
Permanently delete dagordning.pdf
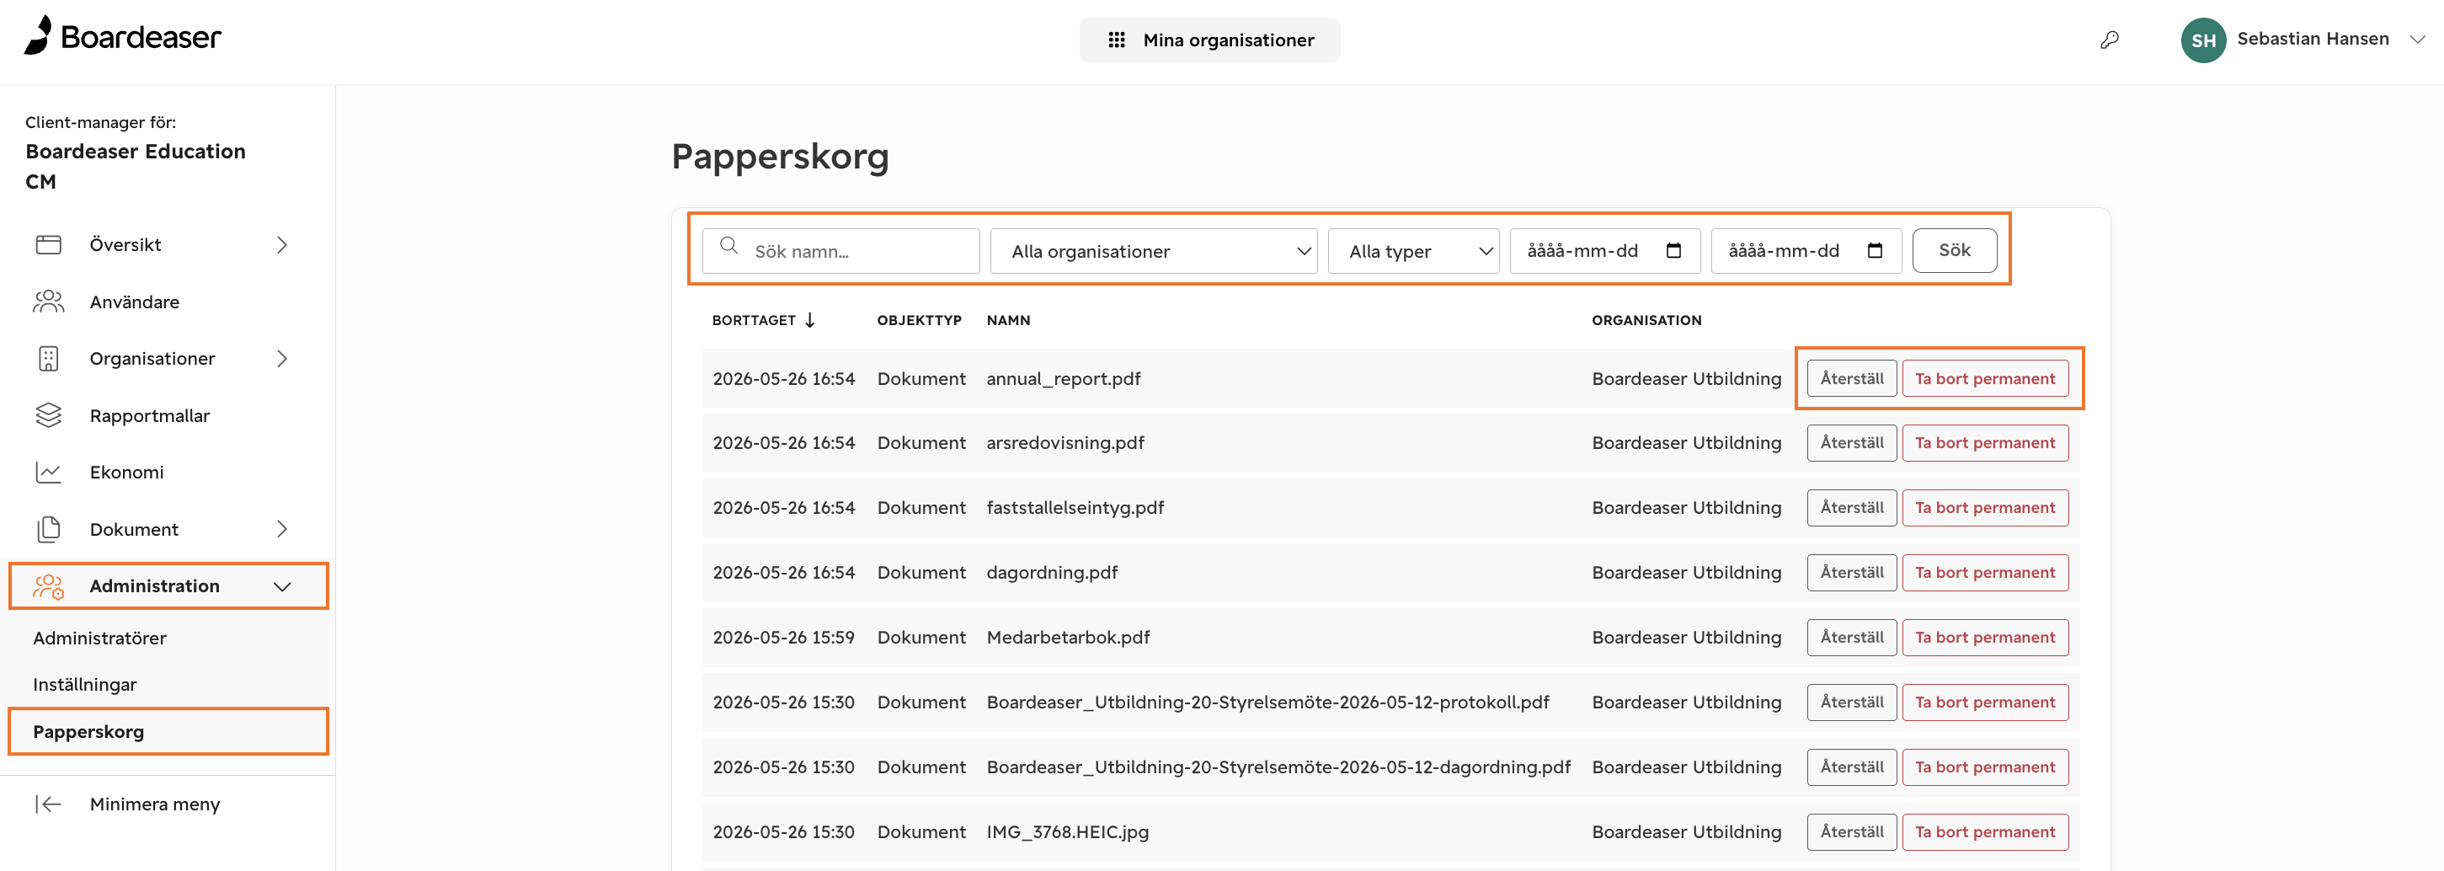tap(1985, 573)
